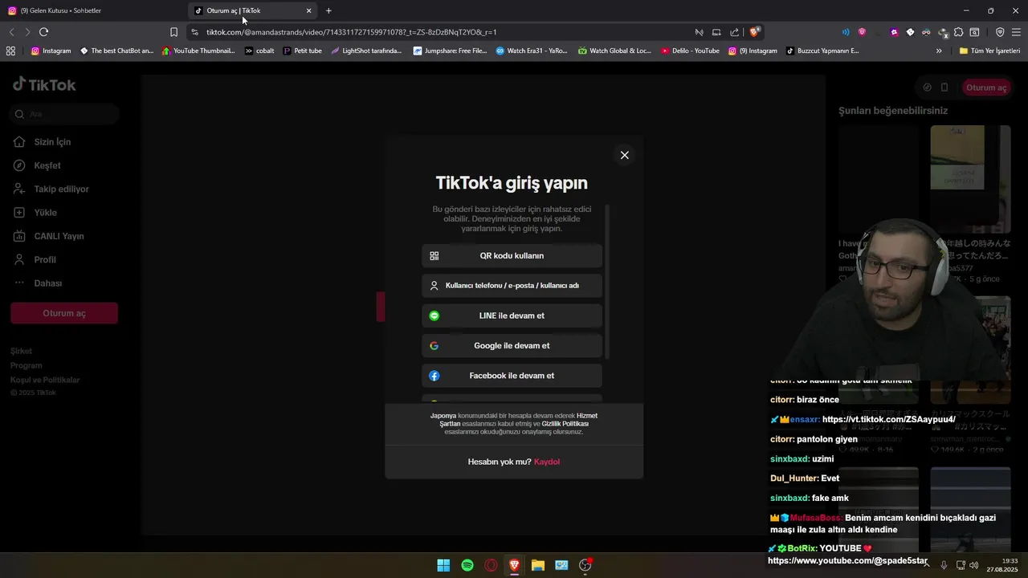Open Windows Start menu
This screenshot has width=1028, height=578.
443,565
